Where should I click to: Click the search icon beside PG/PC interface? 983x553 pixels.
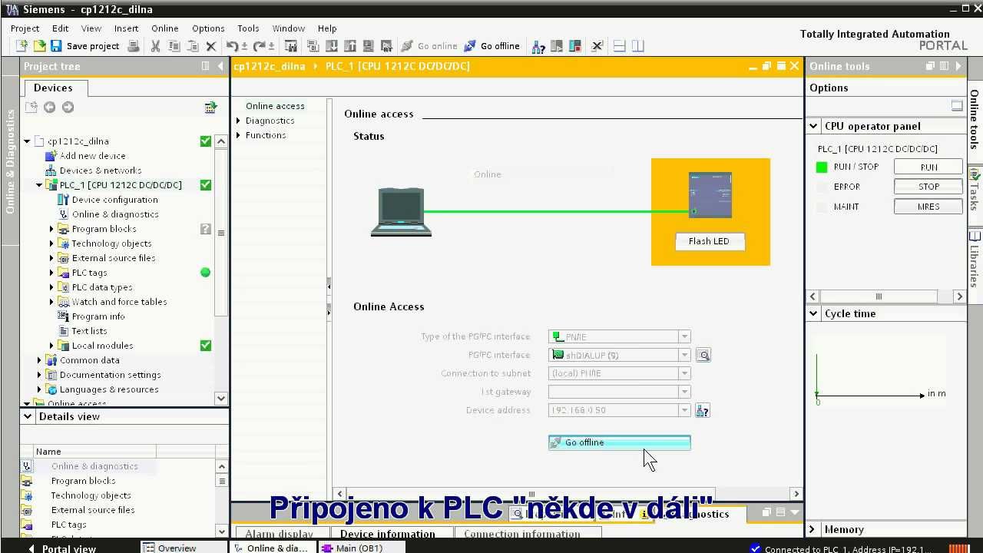(x=703, y=355)
